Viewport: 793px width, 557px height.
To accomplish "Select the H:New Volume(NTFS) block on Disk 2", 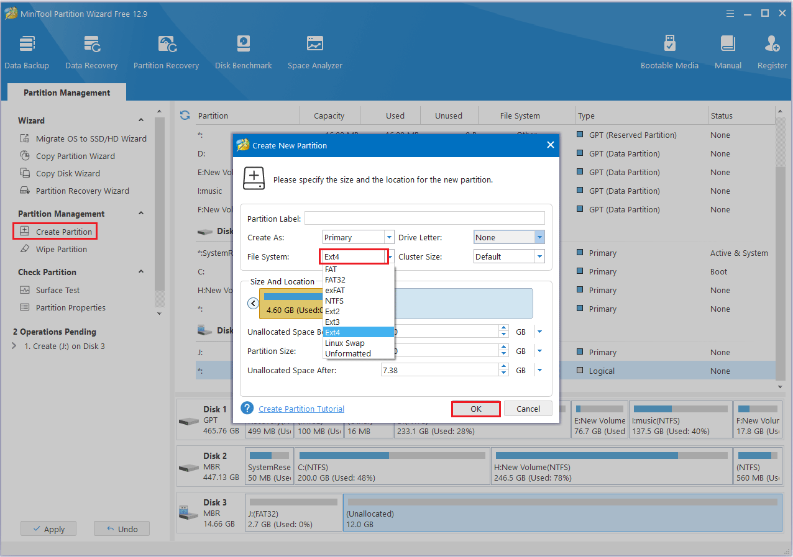I will pos(612,466).
